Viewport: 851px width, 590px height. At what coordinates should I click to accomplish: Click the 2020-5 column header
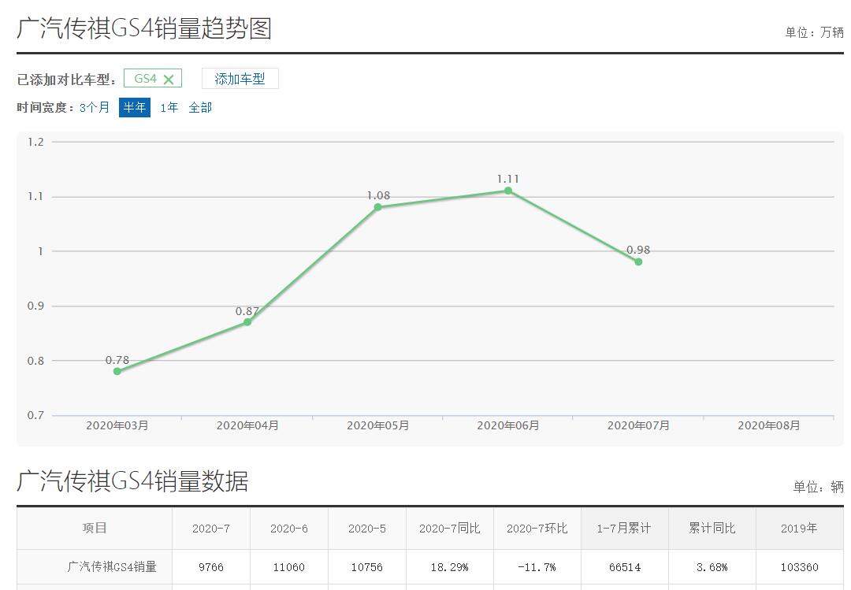click(367, 528)
